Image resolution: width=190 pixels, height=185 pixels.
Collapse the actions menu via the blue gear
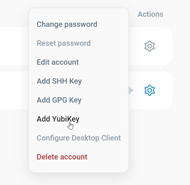click(x=150, y=91)
